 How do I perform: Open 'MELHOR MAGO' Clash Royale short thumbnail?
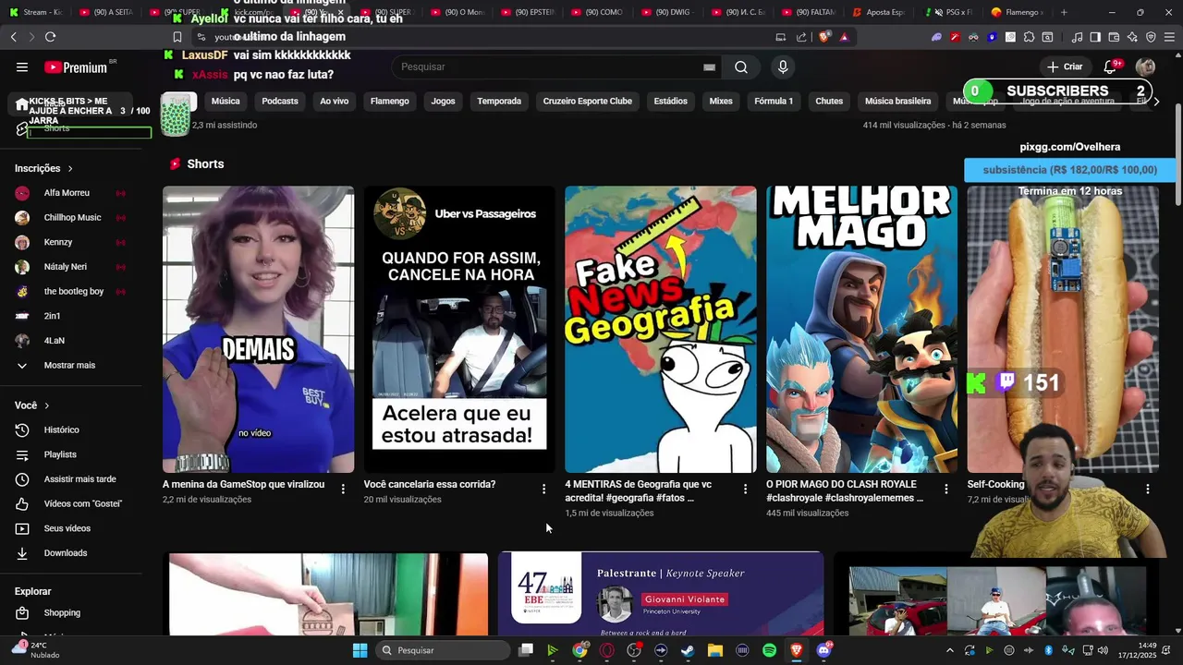point(861,330)
